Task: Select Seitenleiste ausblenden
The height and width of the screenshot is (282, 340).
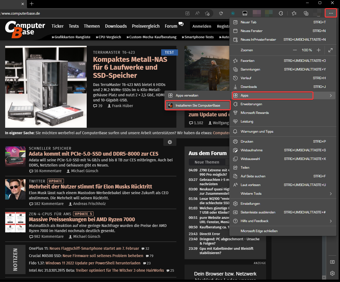Action: click(x=283, y=212)
